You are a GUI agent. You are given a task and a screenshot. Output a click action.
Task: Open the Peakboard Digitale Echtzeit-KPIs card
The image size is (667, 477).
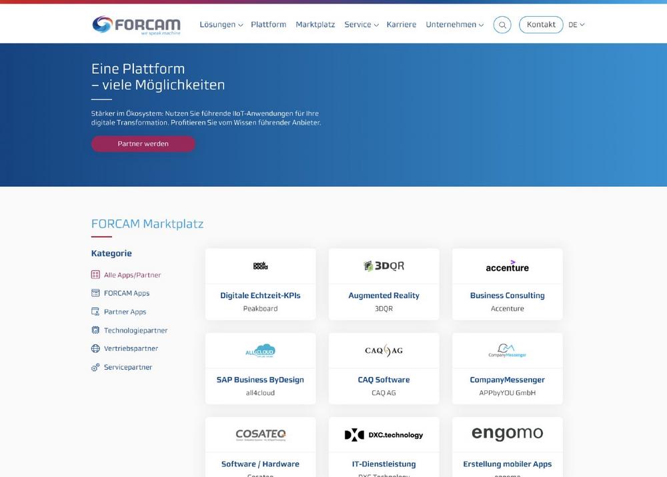click(x=260, y=284)
